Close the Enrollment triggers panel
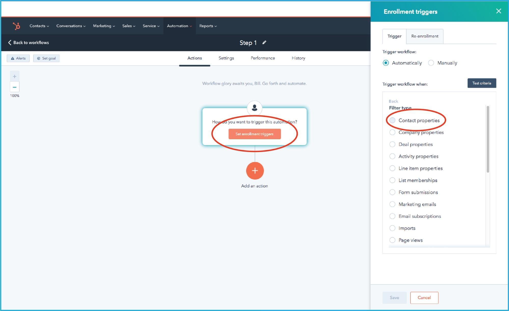Image resolution: width=509 pixels, height=311 pixels. [498, 11]
